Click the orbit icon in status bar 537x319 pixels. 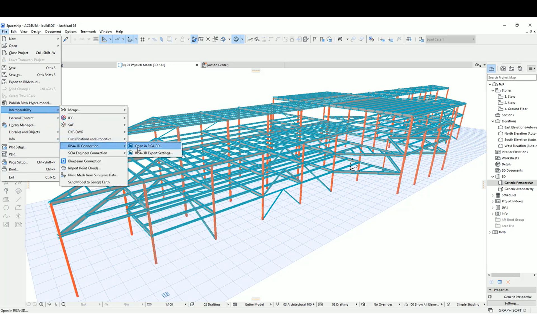click(x=49, y=304)
